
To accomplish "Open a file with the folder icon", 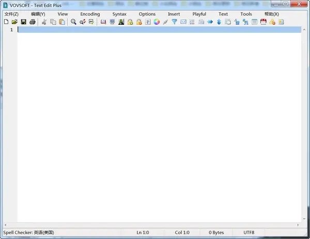I will 15,22.
